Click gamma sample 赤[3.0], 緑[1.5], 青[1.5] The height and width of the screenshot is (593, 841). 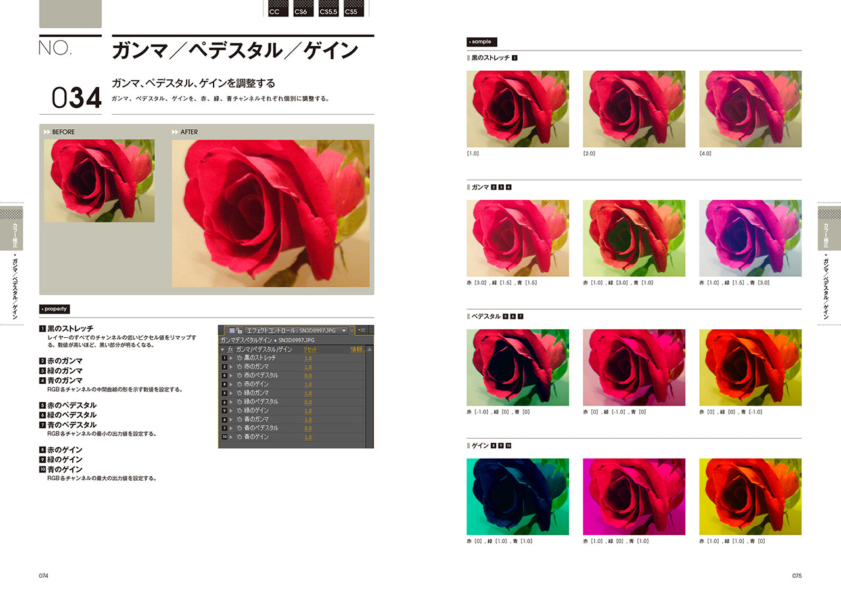click(518, 238)
